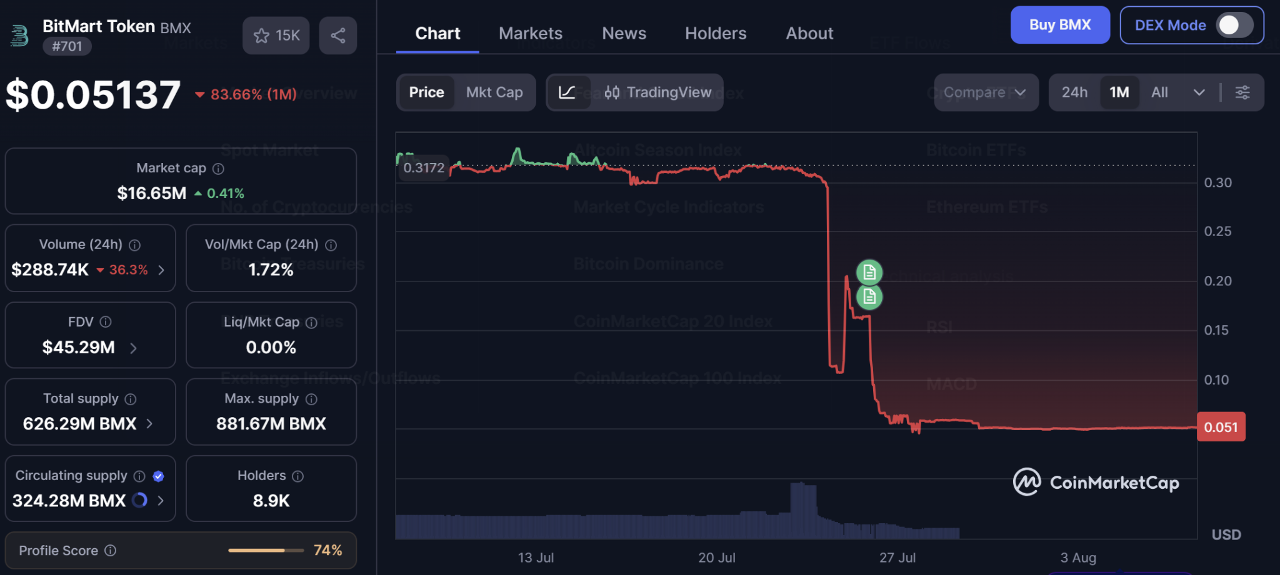
Task: Click the 1.72% Vol/Mkt Cap value
Action: (x=271, y=270)
